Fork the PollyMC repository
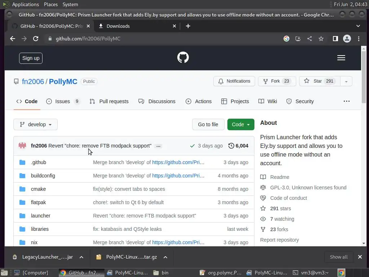This screenshot has width=369, height=277. (277, 81)
